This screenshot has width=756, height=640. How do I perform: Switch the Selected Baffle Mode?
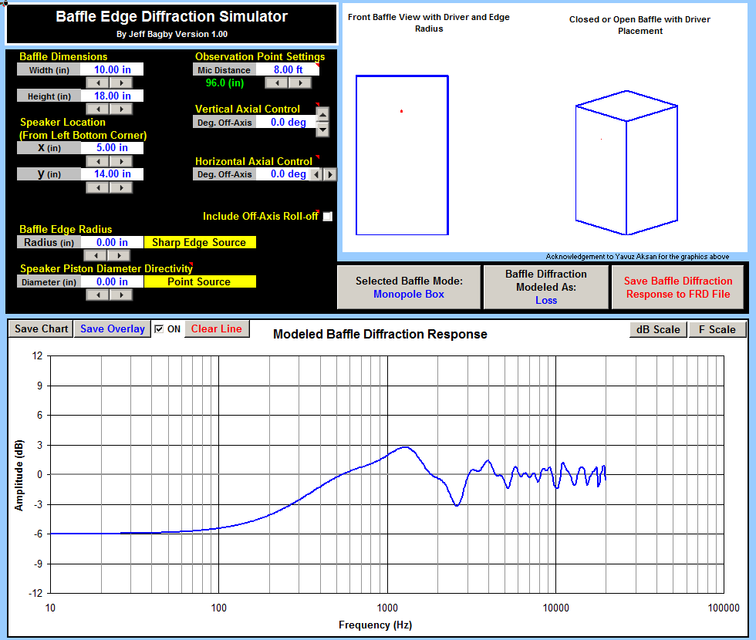pos(409,287)
